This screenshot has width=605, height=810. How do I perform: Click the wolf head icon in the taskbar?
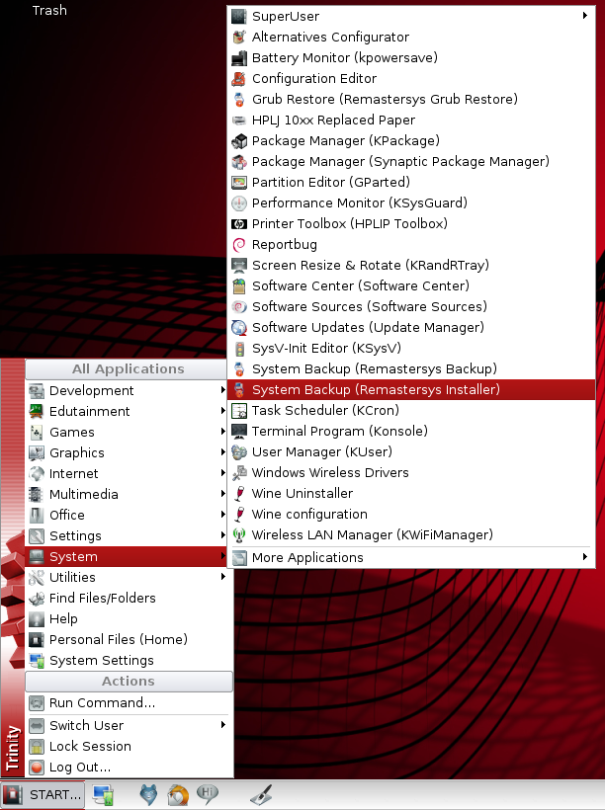point(148,794)
